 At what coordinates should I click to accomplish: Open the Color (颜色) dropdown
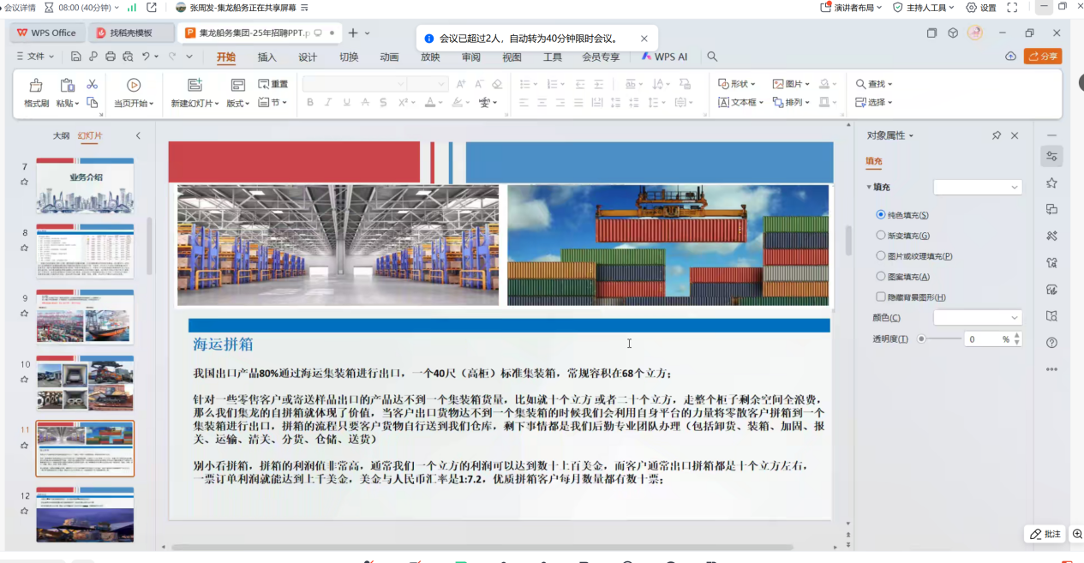tap(978, 318)
